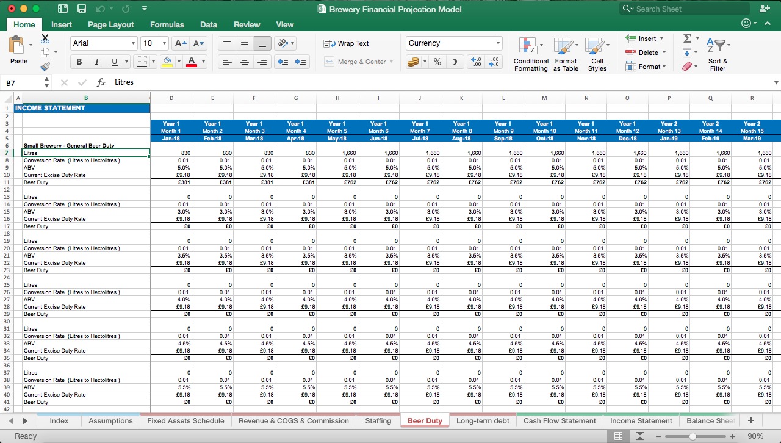Open the Data ribbon tab
This screenshot has height=443, width=781.
pyautogui.click(x=209, y=24)
